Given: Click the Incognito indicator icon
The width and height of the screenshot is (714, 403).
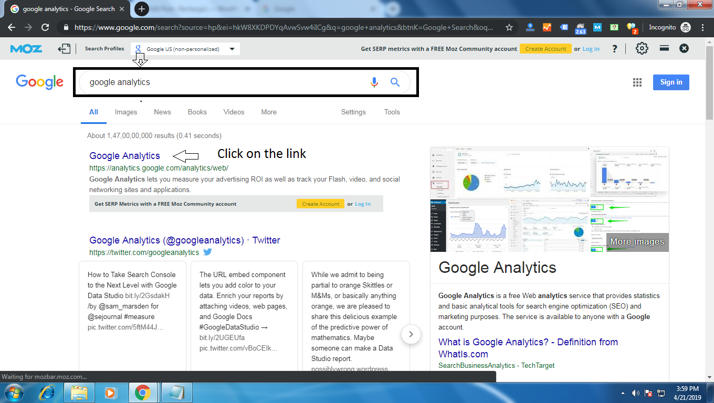Looking at the screenshot, I should [686, 27].
